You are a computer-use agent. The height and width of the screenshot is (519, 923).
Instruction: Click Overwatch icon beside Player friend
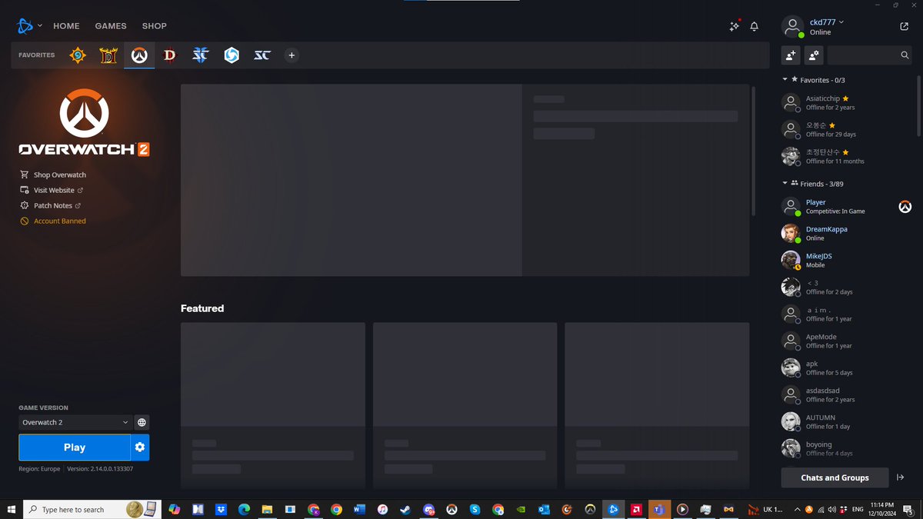pyautogui.click(x=905, y=207)
